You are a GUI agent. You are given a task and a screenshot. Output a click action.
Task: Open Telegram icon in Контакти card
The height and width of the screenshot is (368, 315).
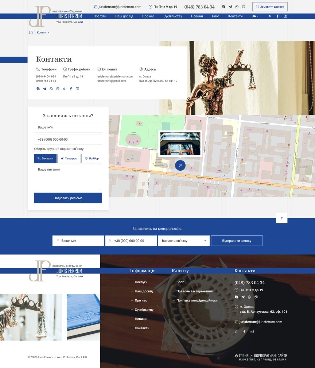click(x=44, y=89)
